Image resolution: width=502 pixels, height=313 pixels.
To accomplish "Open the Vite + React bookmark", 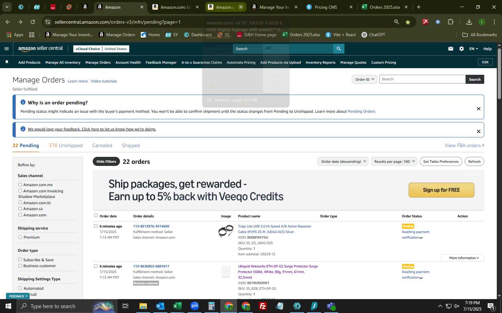I will 341,34.
